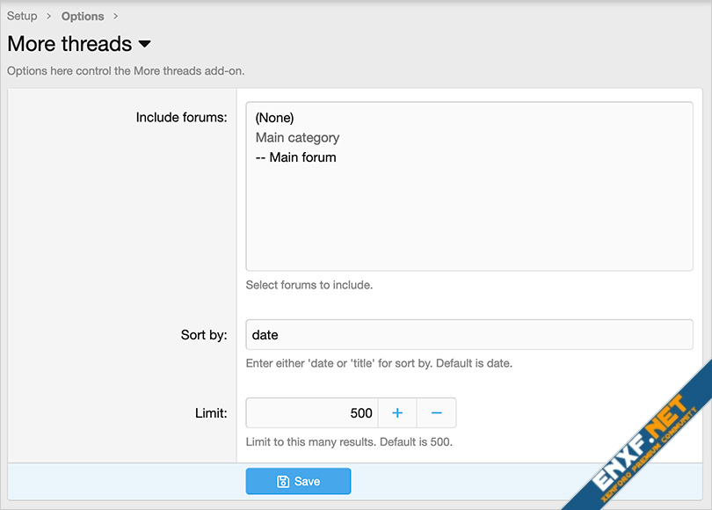The width and height of the screenshot is (712, 510).
Task: Click the floppy disk icon in Save
Action: pyautogui.click(x=283, y=481)
